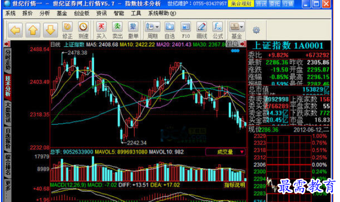This screenshot has width=340, height=202.
Task: Open the 基金 menu in menu bar
Action: click(x=62, y=14)
